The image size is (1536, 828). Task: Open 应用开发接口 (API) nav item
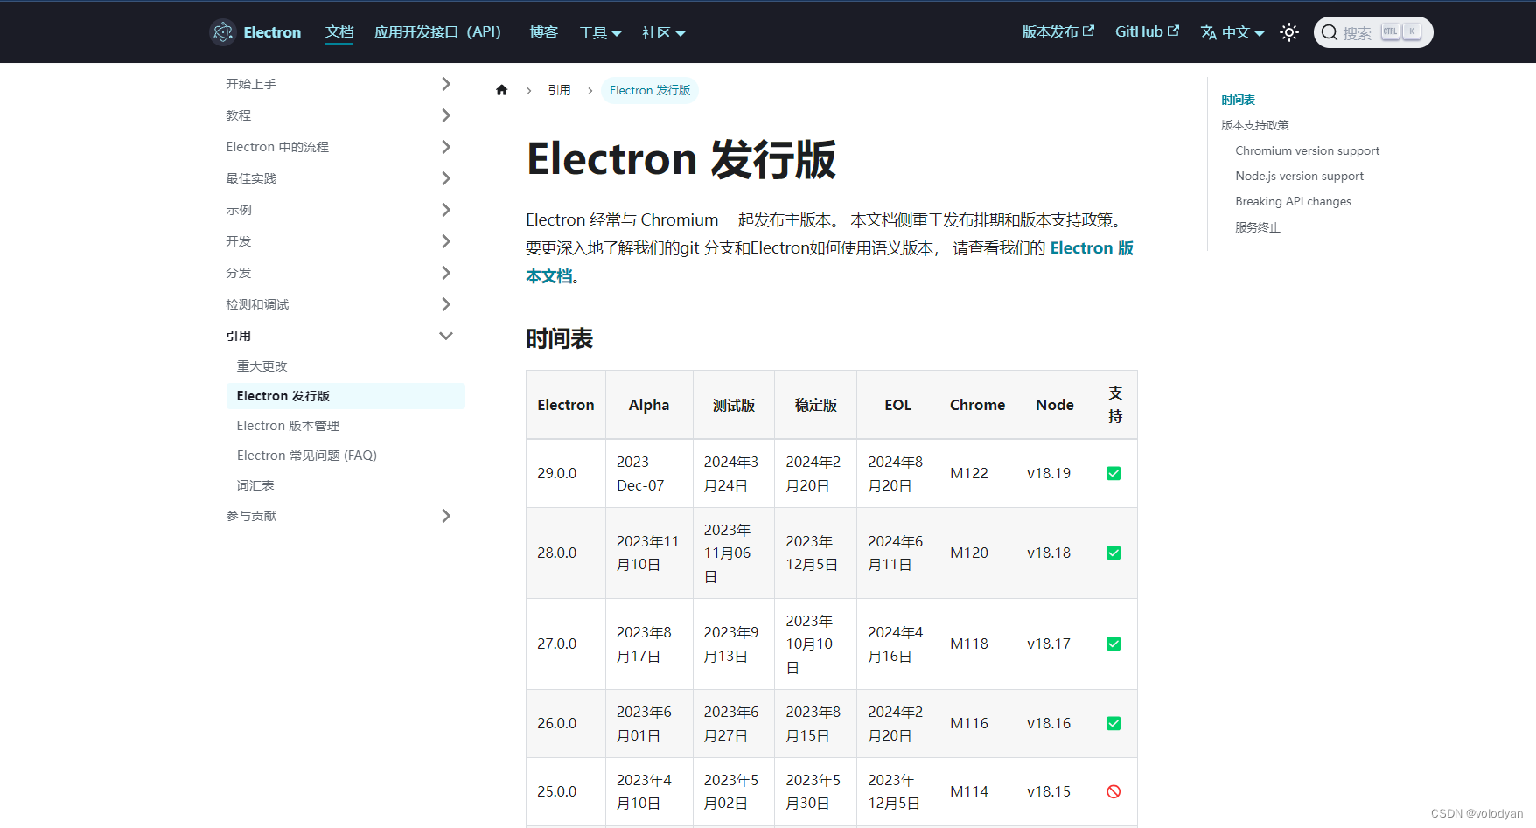click(437, 32)
